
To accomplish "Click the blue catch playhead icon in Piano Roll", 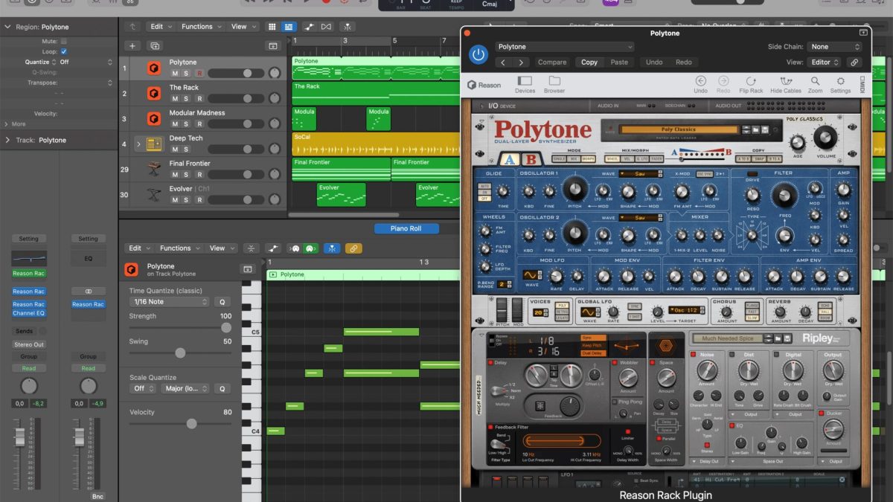I will point(332,248).
